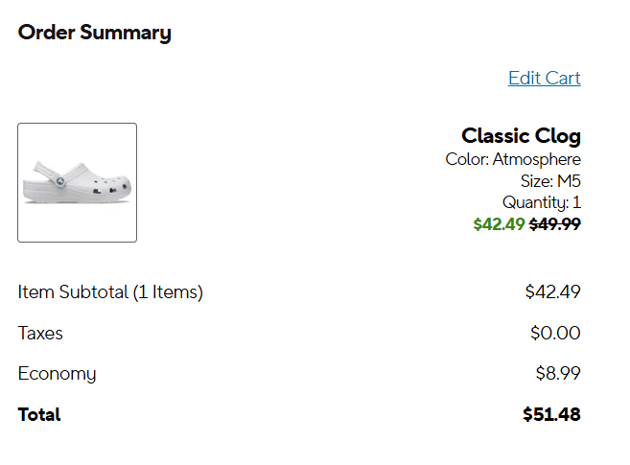This screenshot has height=465, width=630.
Task: Open the Classic Clog product thumbnail
Action: click(x=77, y=182)
